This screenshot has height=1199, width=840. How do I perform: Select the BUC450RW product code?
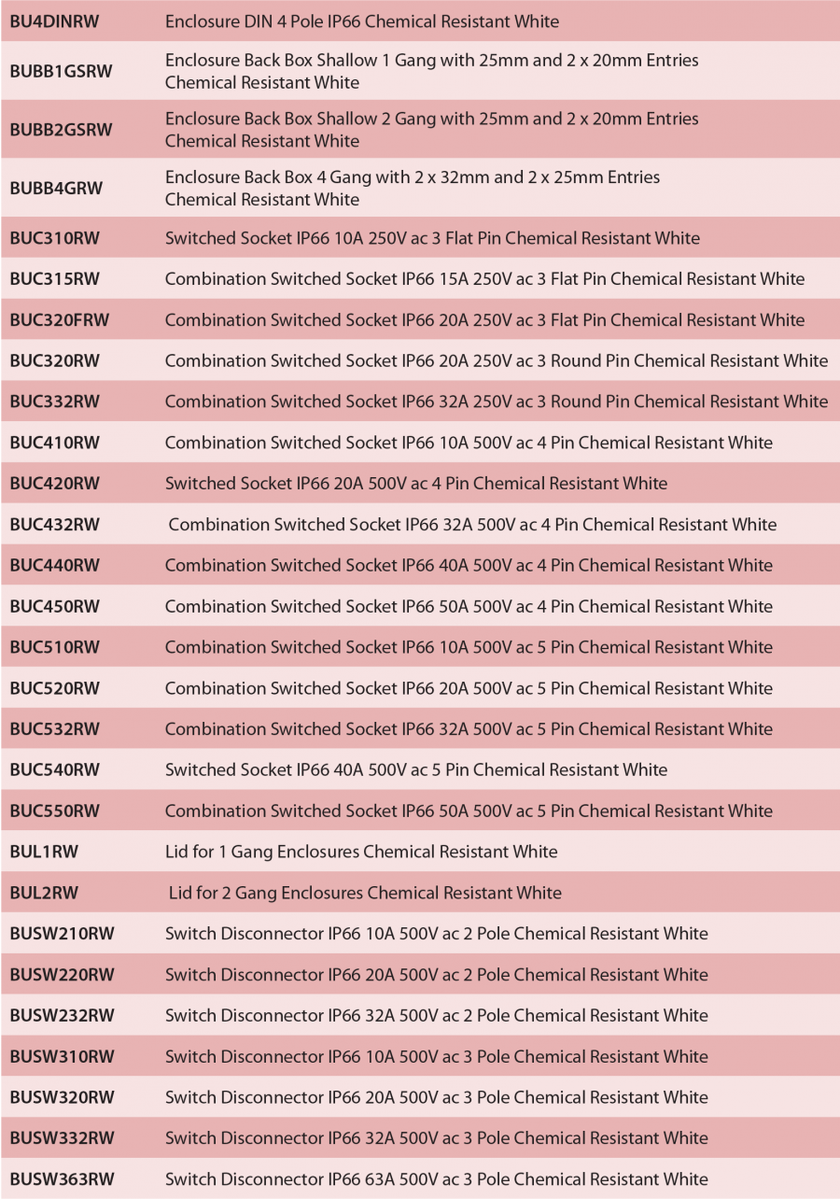tap(54, 606)
